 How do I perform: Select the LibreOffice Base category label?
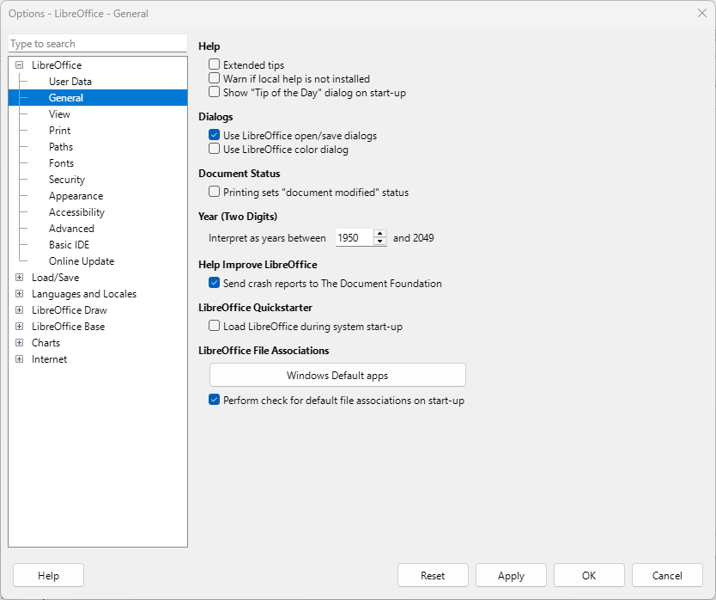[69, 327]
